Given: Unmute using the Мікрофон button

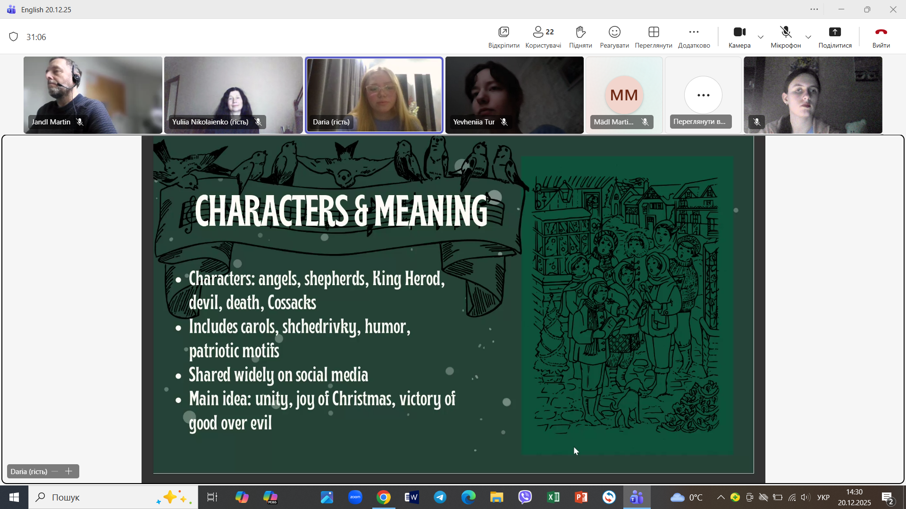Looking at the screenshot, I should (786, 32).
